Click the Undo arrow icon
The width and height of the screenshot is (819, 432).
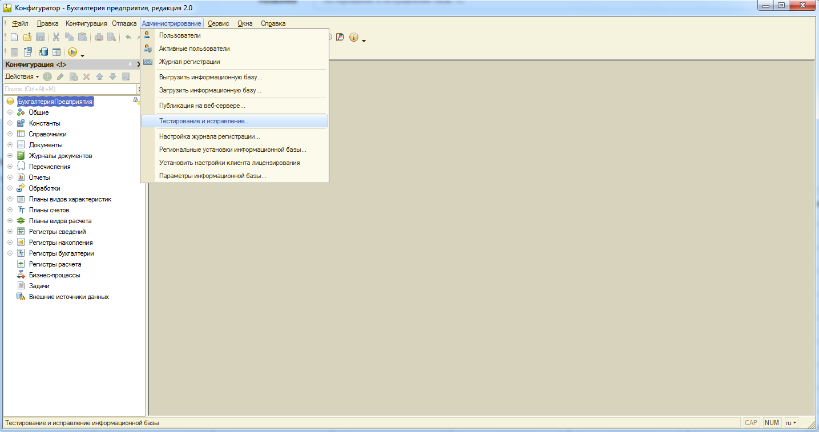pyautogui.click(x=128, y=37)
